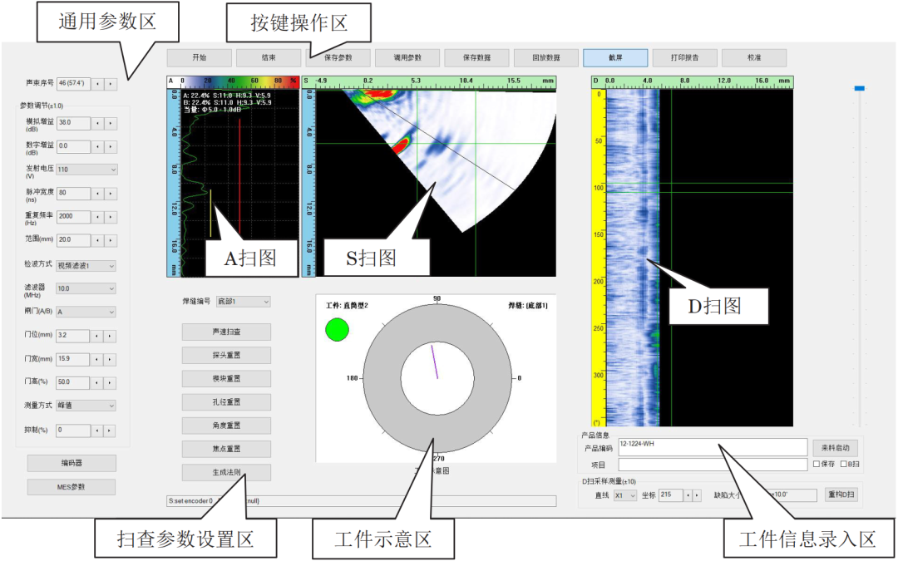Click the 坐标 field showing 215
Viewport: 898px width, 561px height.
(x=671, y=495)
